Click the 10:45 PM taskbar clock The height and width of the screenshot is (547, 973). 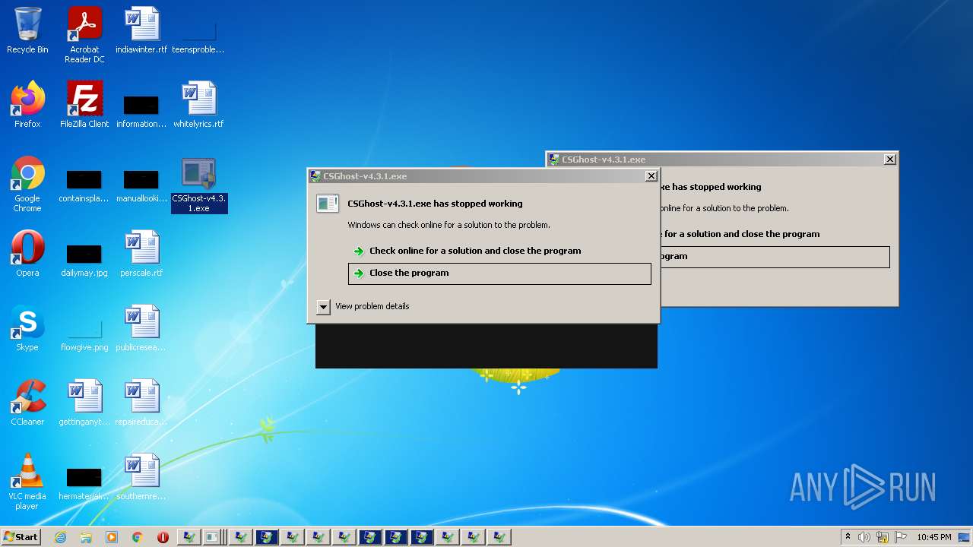pos(933,537)
